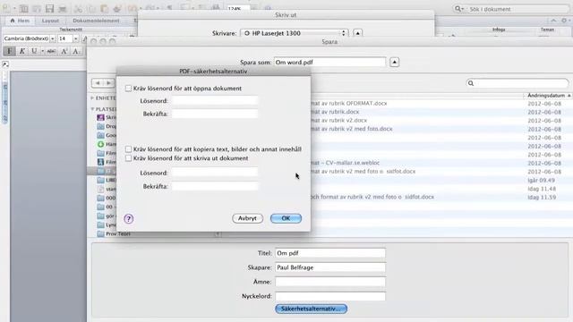The image size is (573, 322).
Task: Click the Spara som filename field
Action: click(329, 62)
